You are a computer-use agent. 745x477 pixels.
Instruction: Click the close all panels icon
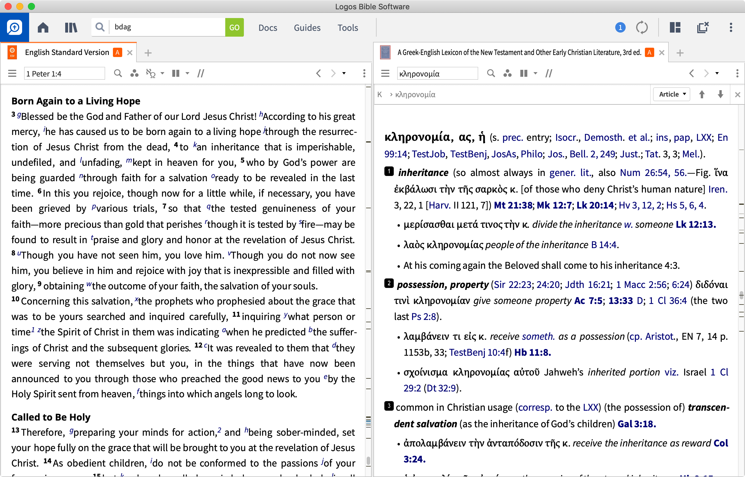coord(703,28)
